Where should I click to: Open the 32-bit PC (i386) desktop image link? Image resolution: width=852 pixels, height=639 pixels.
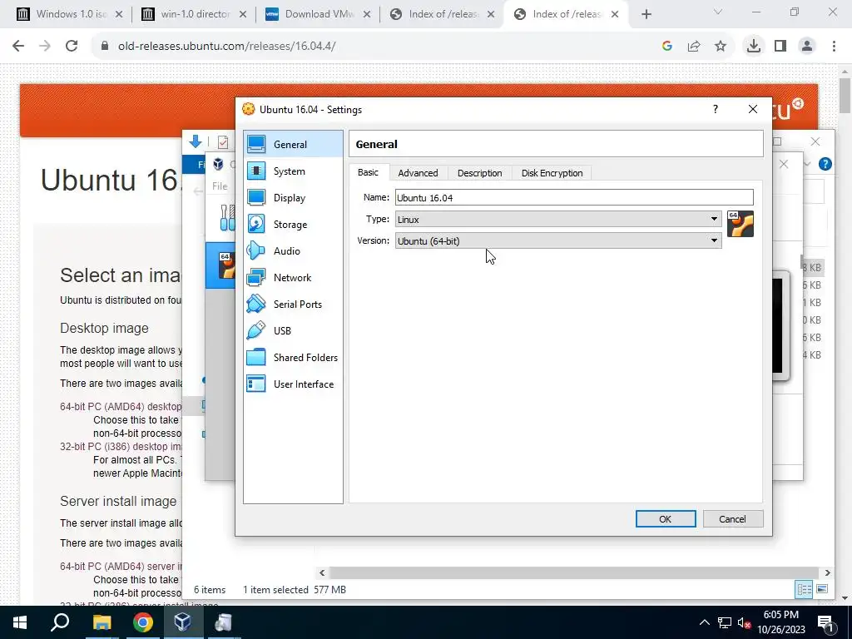121,447
